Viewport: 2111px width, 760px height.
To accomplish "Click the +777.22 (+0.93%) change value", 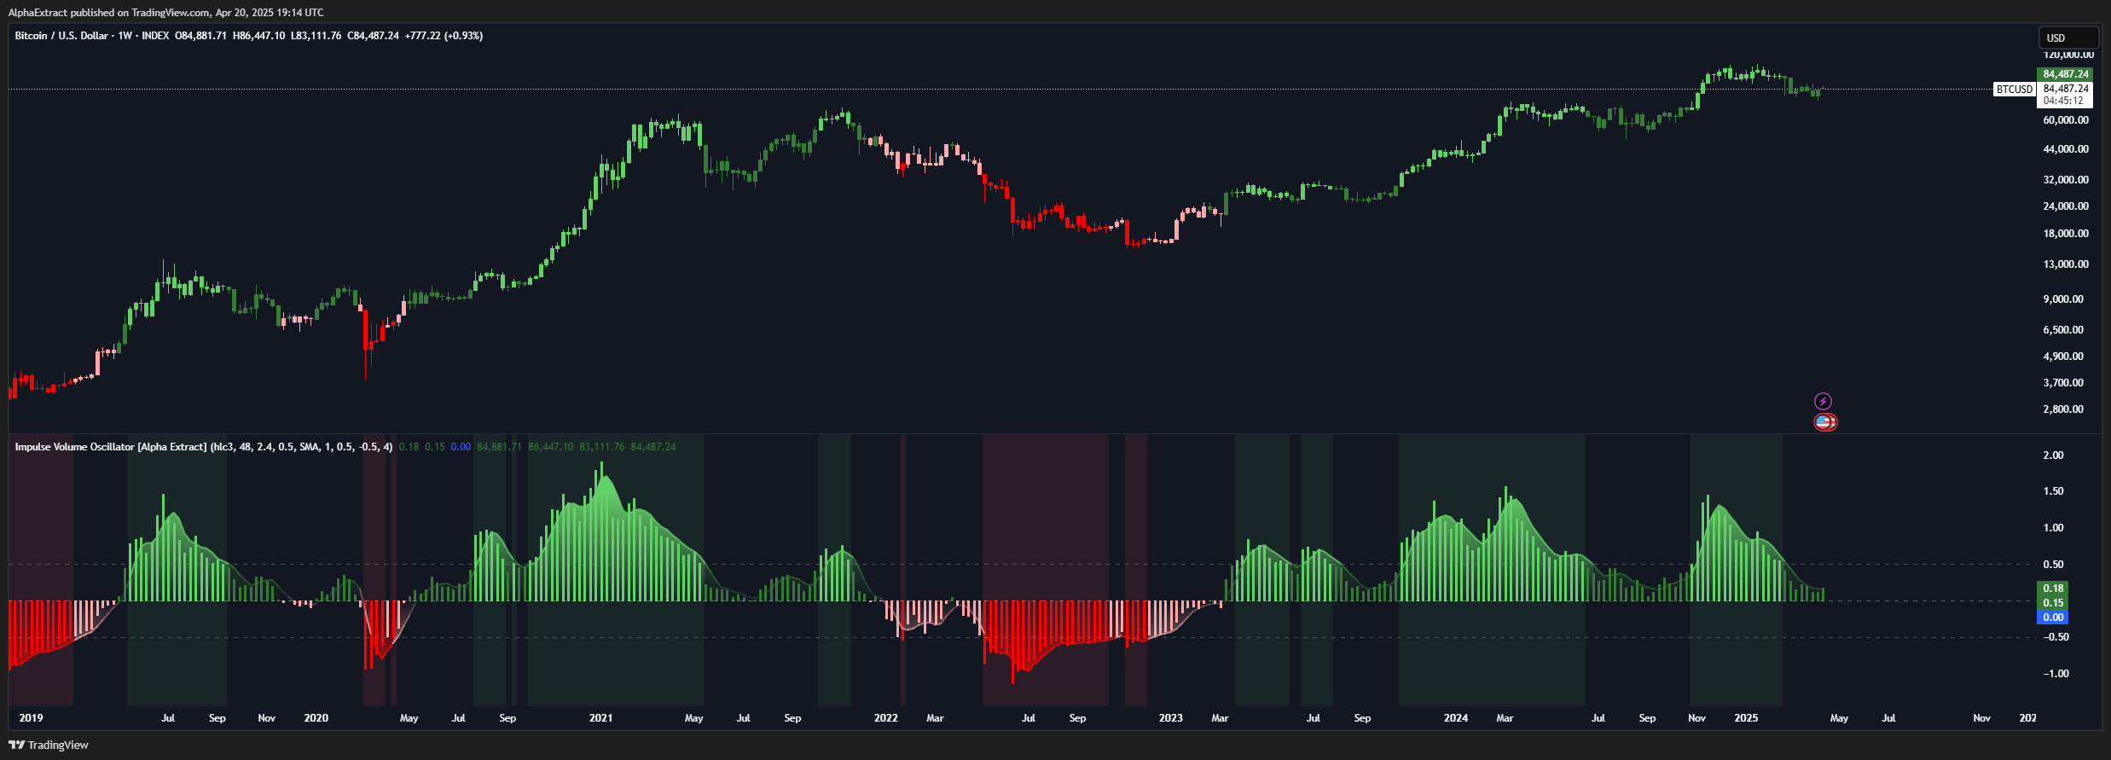I will (x=444, y=36).
